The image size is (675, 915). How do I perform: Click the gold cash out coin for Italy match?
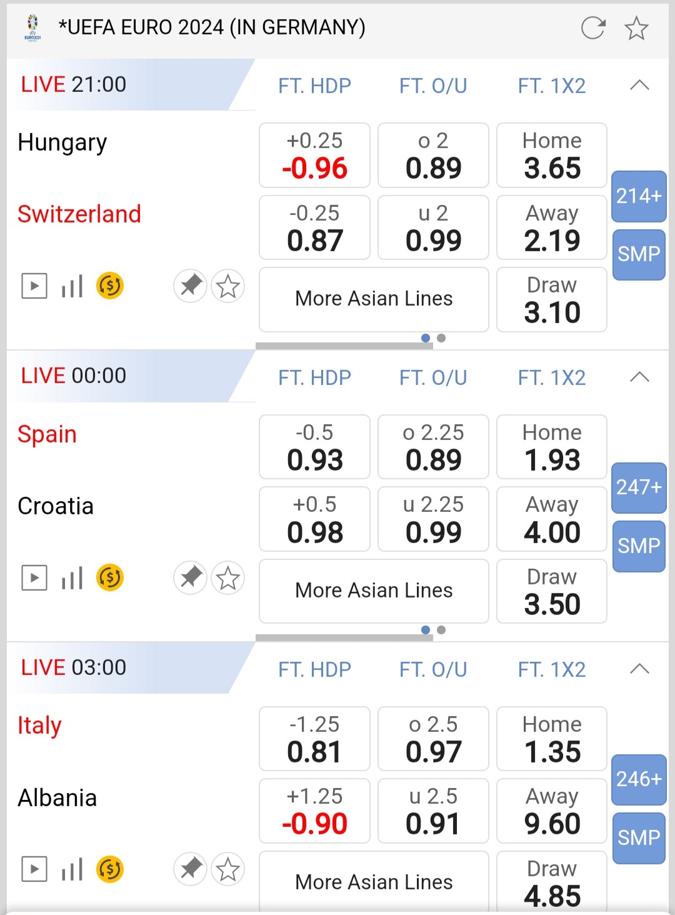pos(110,869)
